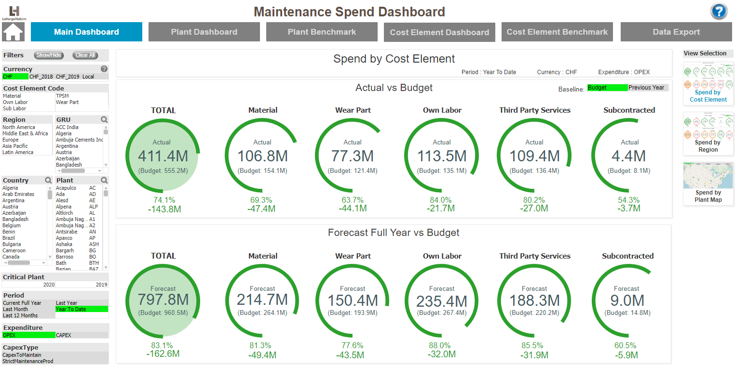Screen dimensions: 735x365
Task: Set period to Last 12 Months
Action: tap(28, 315)
